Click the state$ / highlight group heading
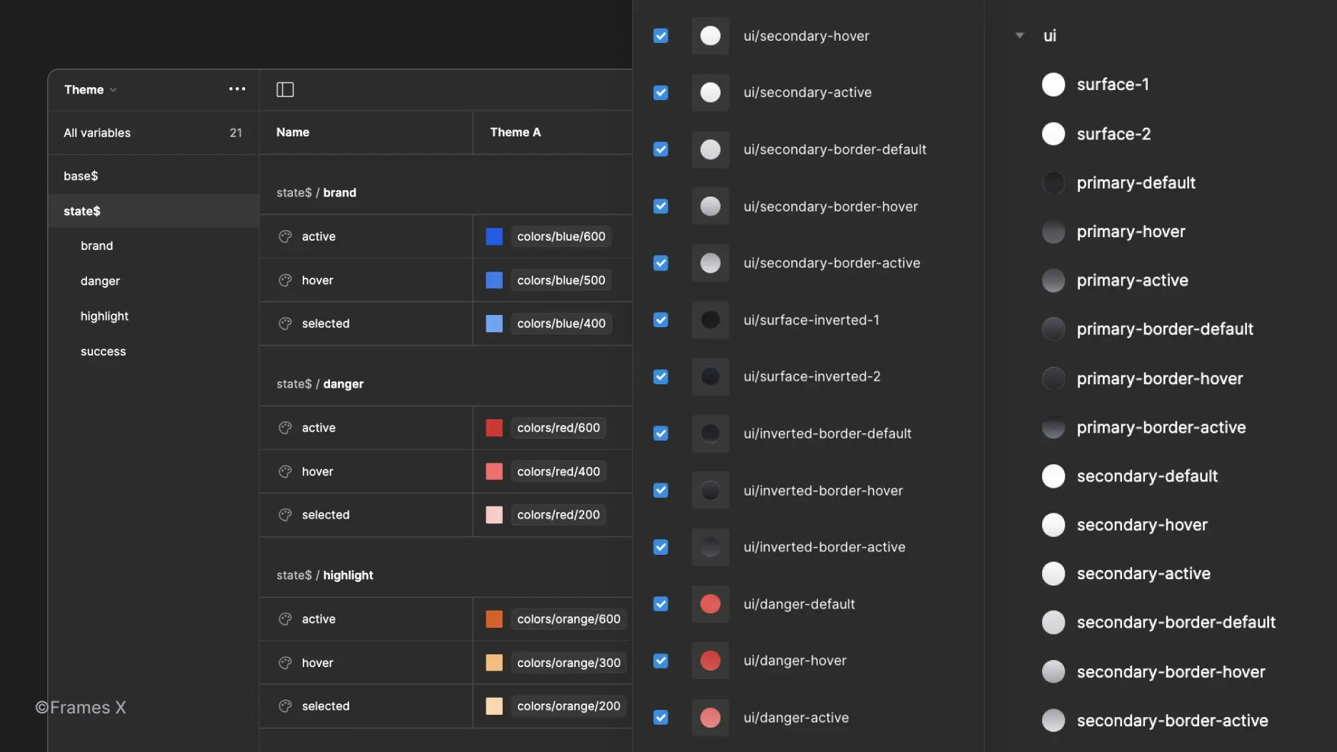The height and width of the screenshot is (752, 1337). coord(325,576)
